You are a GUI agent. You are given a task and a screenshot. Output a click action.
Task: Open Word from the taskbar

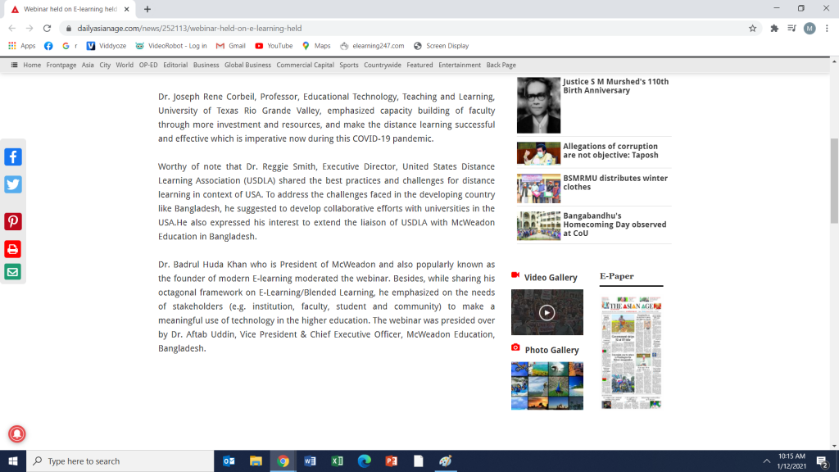(310, 461)
